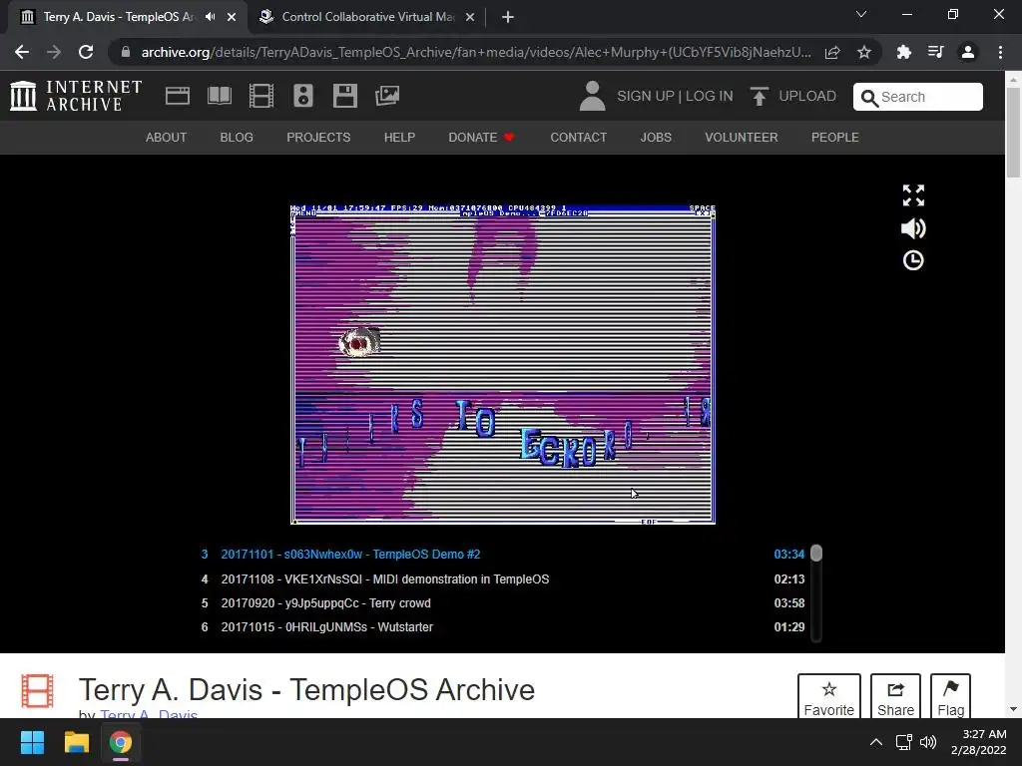Reload the current page
This screenshot has height=766, width=1022.
(86, 52)
